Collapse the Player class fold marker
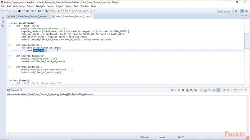Viewport: 250px width, 140px height. [10, 80]
